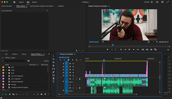Open bloopers and outtakes timeline panel menu
Image resolution: width=172 pixels, height=99 pixels.
(x=75, y=54)
